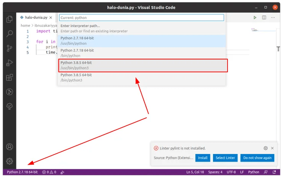The height and width of the screenshot is (178, 283).
Task: Maximize the Visual Studio Code window
Action: click(265, 7)
